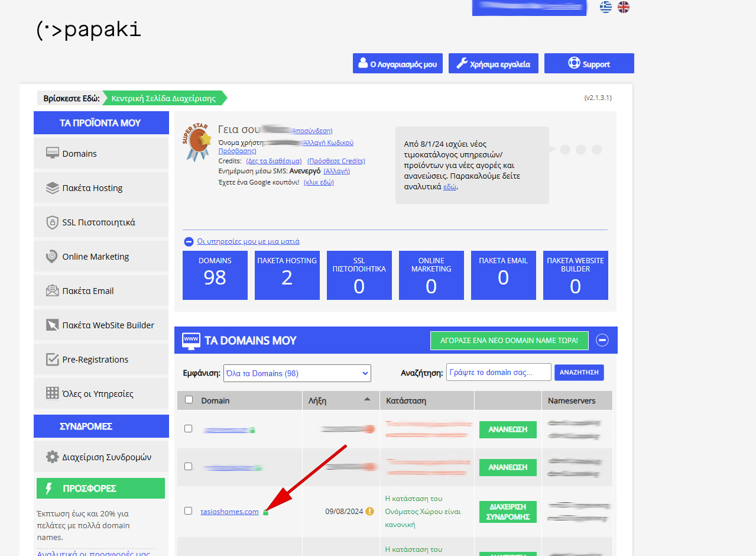Click the Domains 98 summary tile

215,275
